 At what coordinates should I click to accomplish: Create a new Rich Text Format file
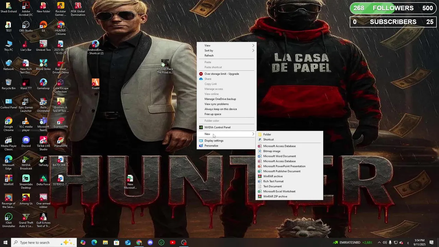(x=289, y=181)
